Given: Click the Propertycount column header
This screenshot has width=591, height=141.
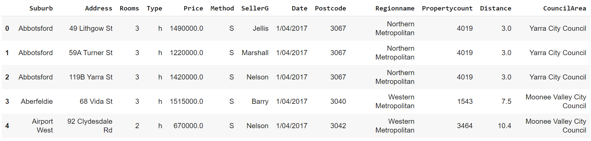Looking at the screenshot, I should click(x=447, y=8).
